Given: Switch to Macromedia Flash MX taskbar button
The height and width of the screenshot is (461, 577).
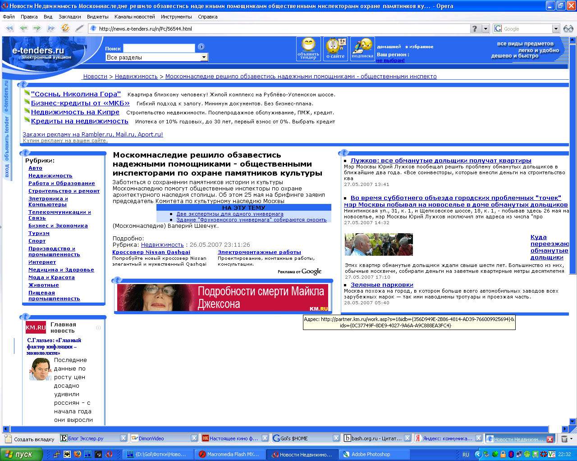Looking at the screenshot, I should [x=230, y=454].
